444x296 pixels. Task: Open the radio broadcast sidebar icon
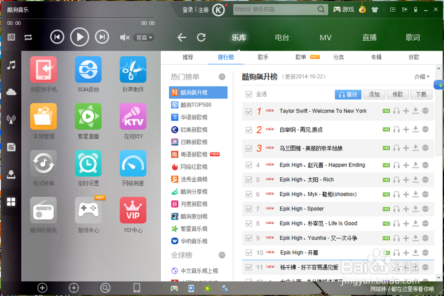point(11,119)
